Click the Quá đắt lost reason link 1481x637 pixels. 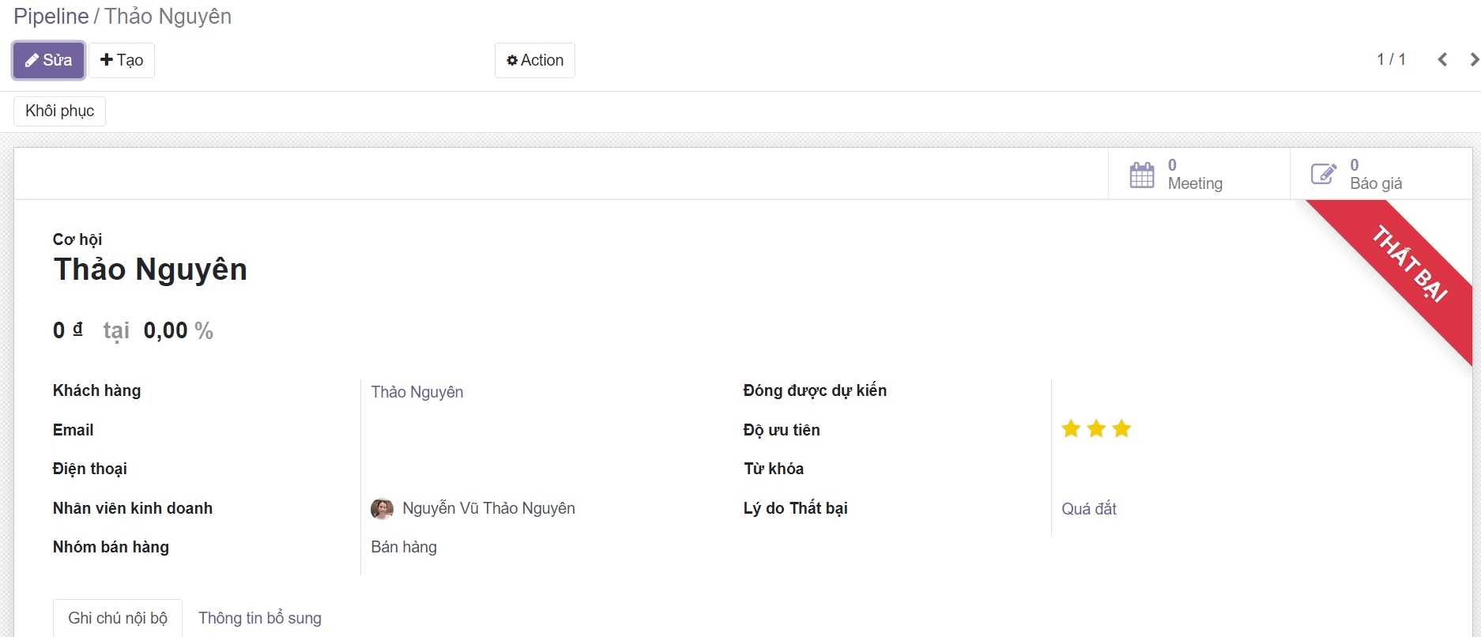click(1089, 509)
